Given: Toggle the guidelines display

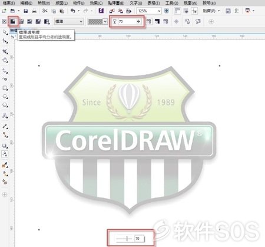Looking at the screenshot, I should coord(194,11).
